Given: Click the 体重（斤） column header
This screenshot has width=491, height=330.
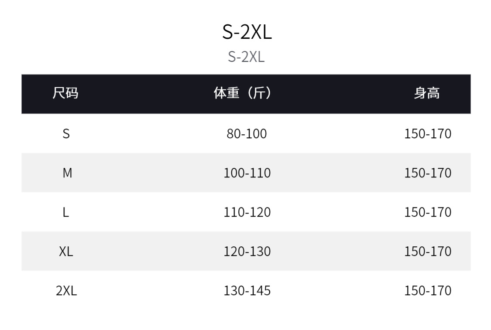Looking at the screenshot, I should click(243, 93).
